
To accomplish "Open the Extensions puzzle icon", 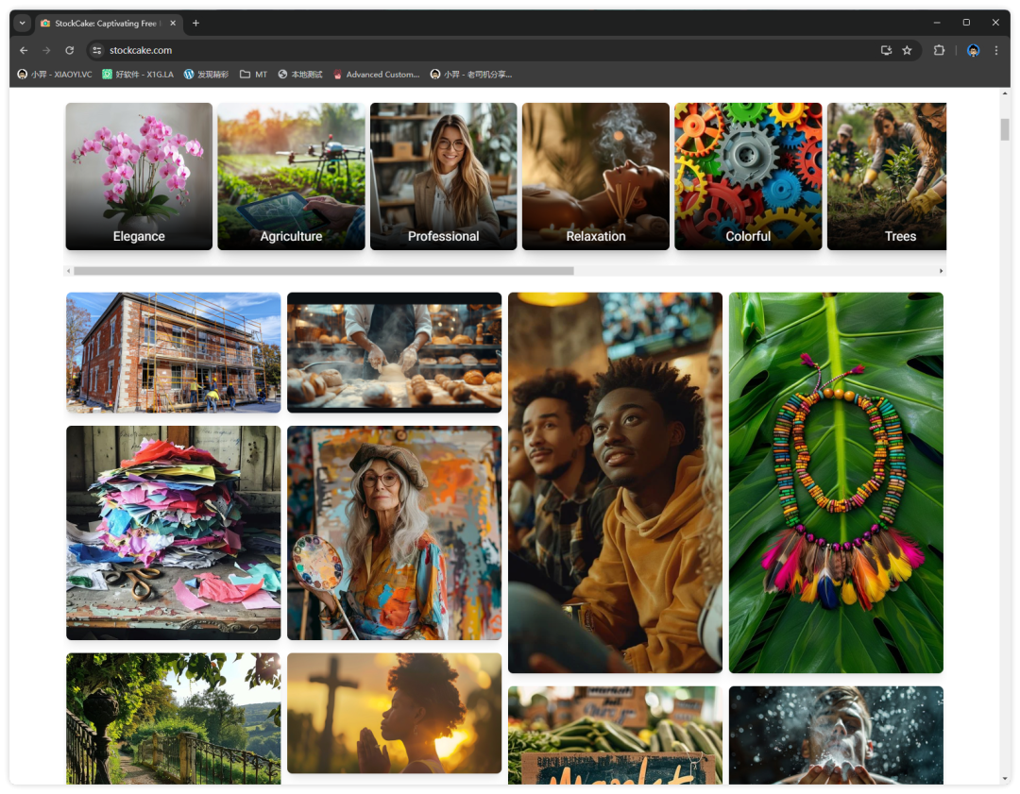I will pyautogui.click(x=939, y=50).
